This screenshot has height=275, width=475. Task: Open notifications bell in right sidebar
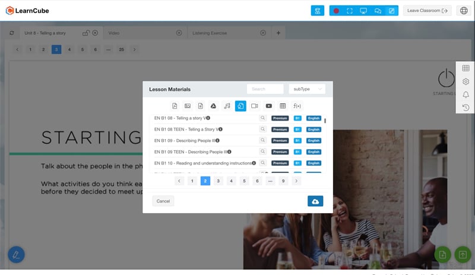click(466, 94)
